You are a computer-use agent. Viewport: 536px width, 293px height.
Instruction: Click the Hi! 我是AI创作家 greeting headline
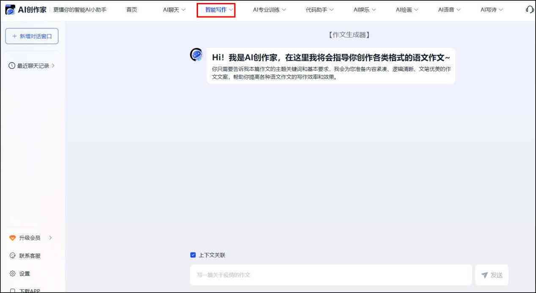click(331, 58)
